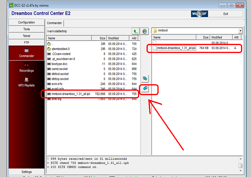Click the 'SITE chmod 755' log line

click(88, 163)
